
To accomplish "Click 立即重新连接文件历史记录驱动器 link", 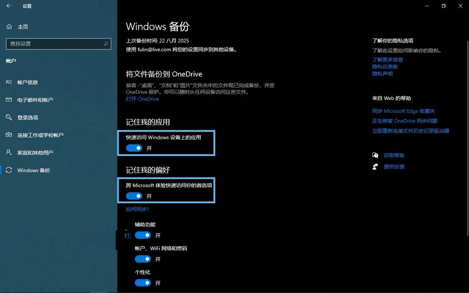I will point(410,130).
